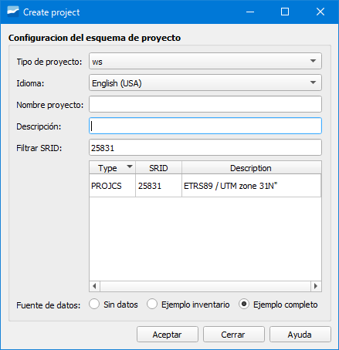Select the 25831 SRID table cell

158,186
